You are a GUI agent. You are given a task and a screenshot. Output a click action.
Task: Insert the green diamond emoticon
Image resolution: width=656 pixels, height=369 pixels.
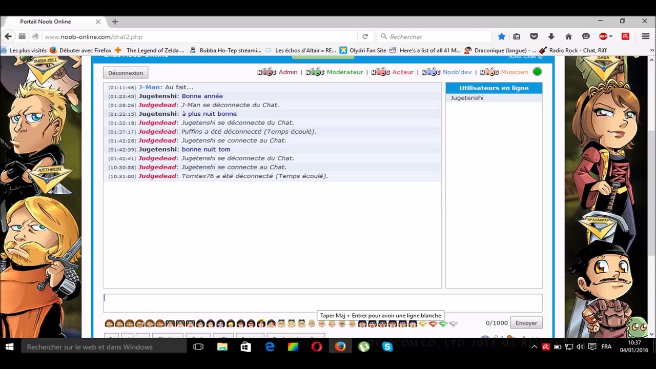tap(443, 323)
